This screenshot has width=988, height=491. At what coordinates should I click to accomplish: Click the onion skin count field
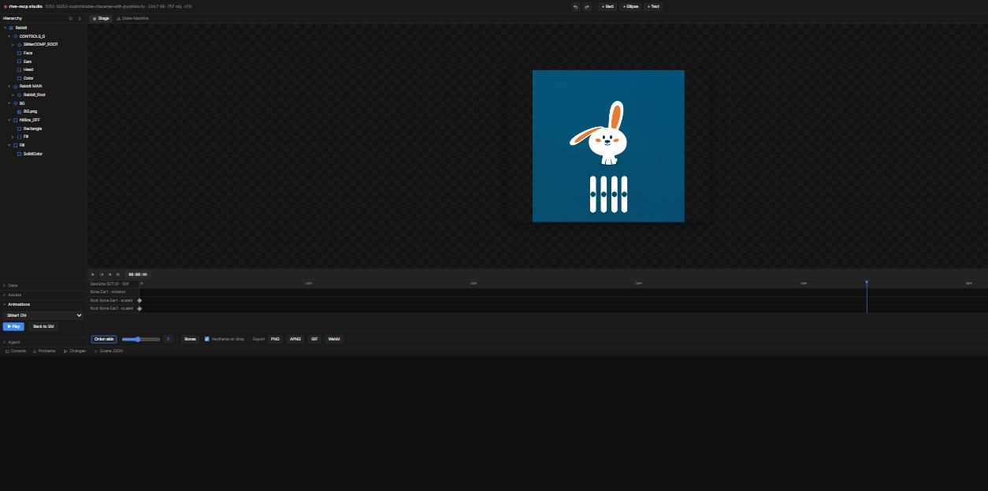coord(168,339)
